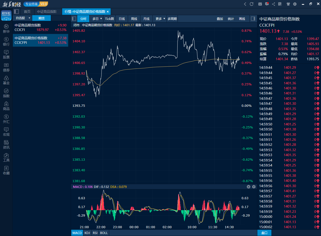321x236 pixels.
Task: Open the 股票 section in sidebar
Action: [x=6, y=54]
